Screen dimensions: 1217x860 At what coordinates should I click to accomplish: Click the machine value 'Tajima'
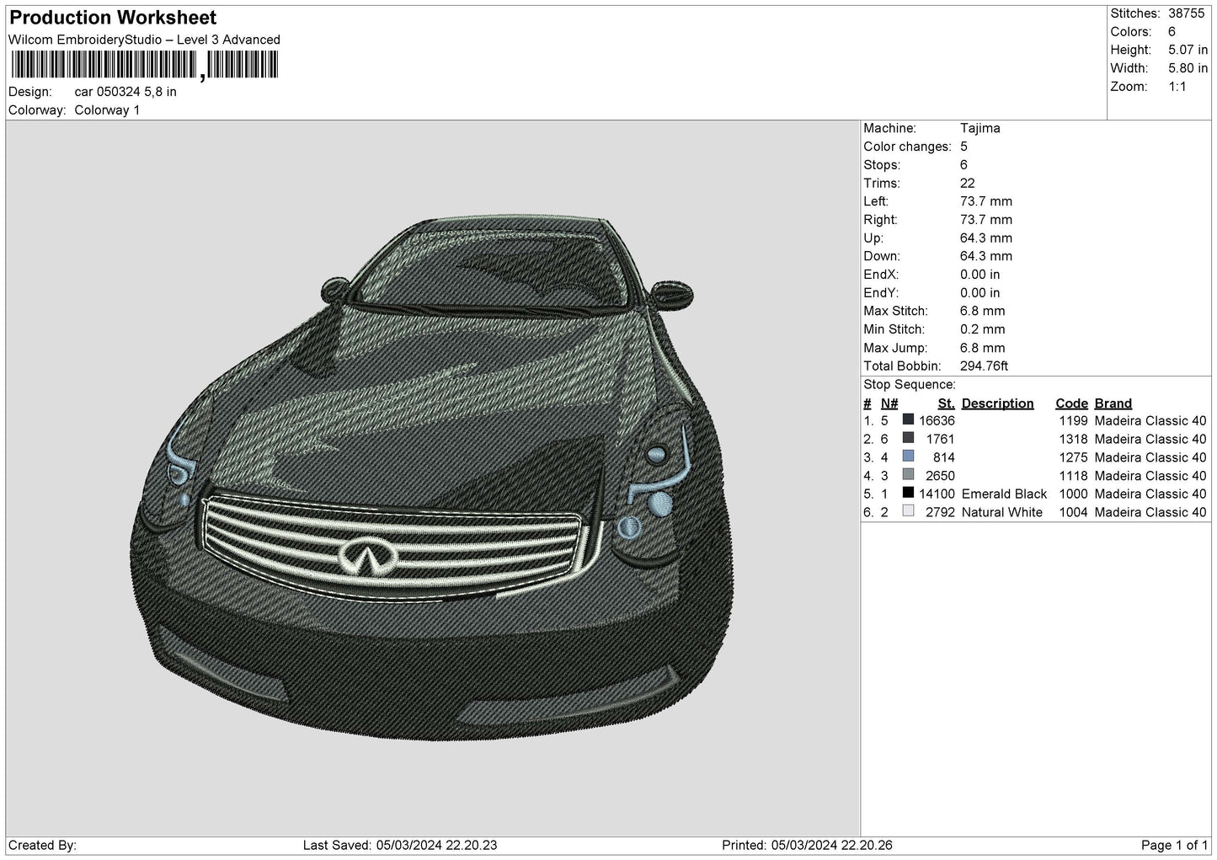[x=980, y=129]
